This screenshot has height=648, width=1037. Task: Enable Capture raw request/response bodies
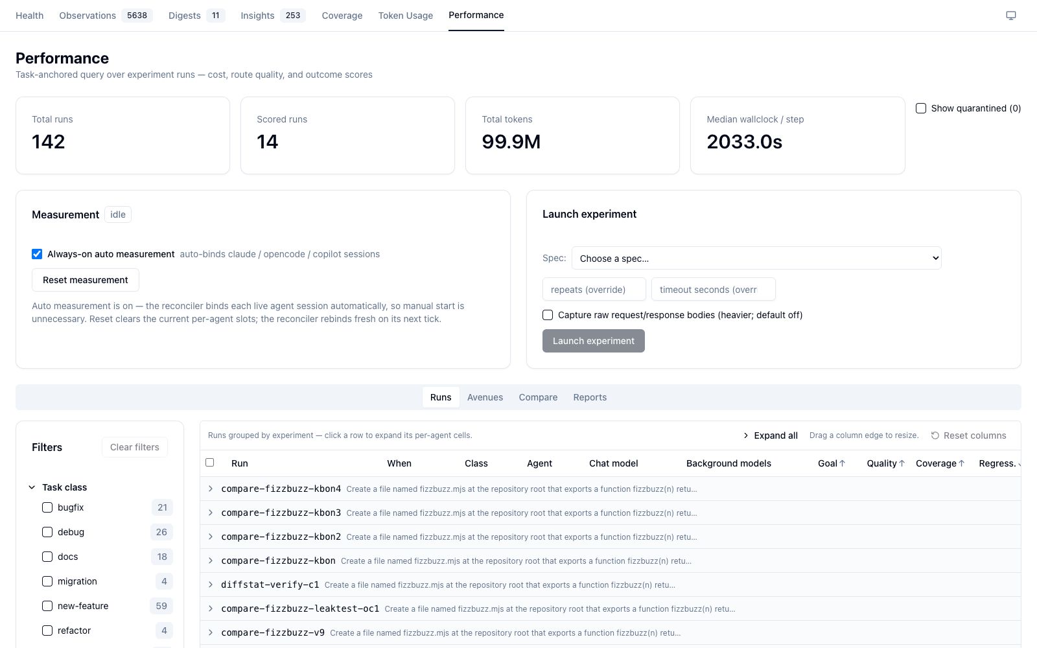coord(548,315)
